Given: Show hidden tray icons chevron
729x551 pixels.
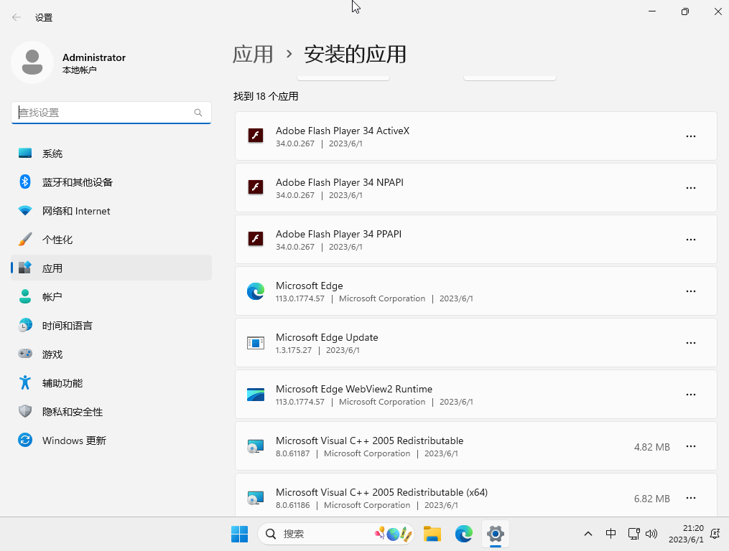Looking at the screenshot, I should point(588,534).
